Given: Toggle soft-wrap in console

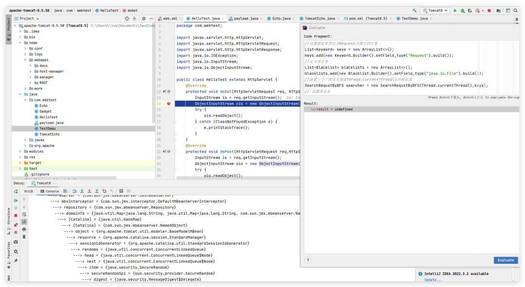Looking at the screenshot, I should [x=24, y=214].
